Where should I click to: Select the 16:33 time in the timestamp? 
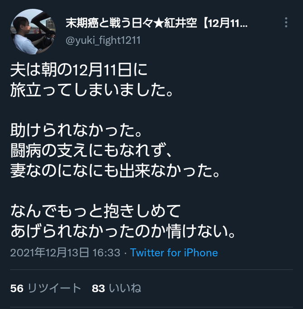106,252
